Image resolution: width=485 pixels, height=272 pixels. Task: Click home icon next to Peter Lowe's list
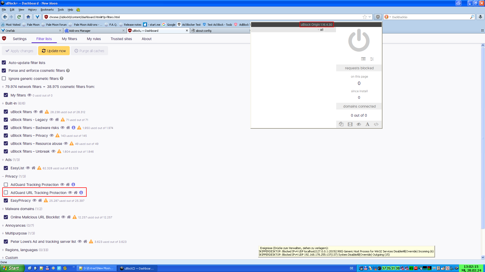click(85, 242)
